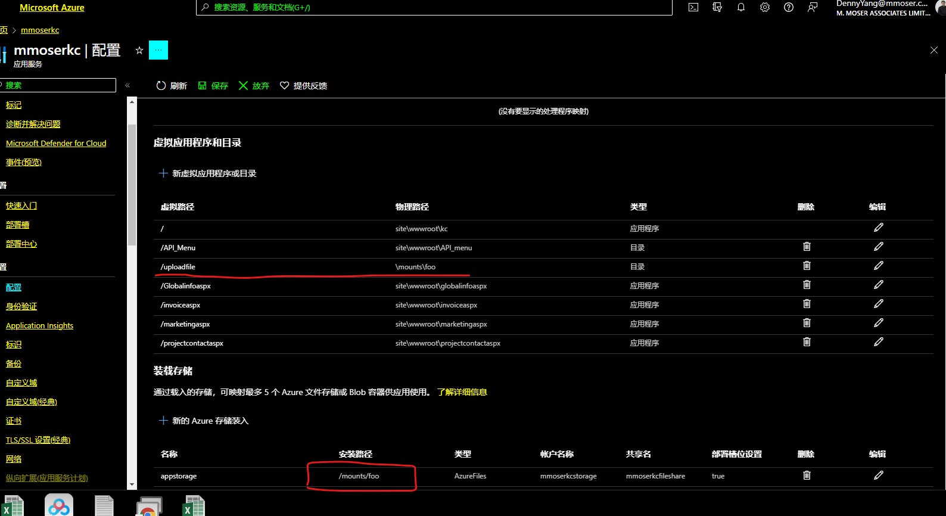Open 部署槽 in sidebar
The height and width of the screenshot is (516, 946).
point(18,225)
